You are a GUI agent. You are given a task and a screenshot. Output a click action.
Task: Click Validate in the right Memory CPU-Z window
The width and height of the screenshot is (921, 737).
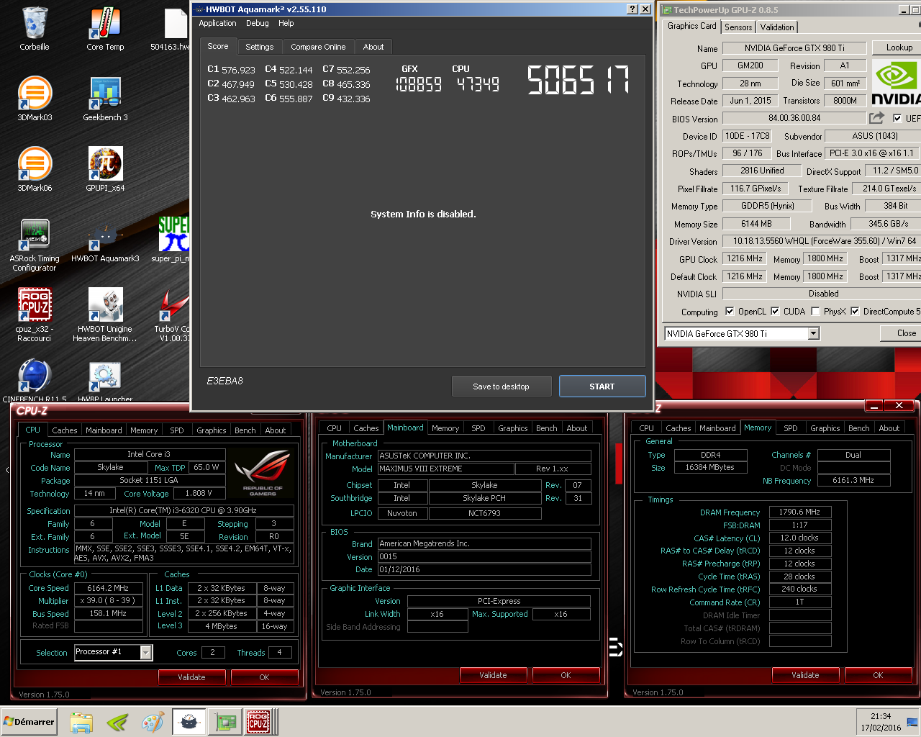pos(805,675)
